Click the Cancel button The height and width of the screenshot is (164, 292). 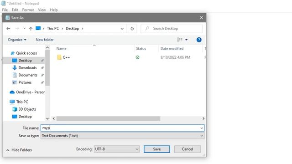pos(188,149)
